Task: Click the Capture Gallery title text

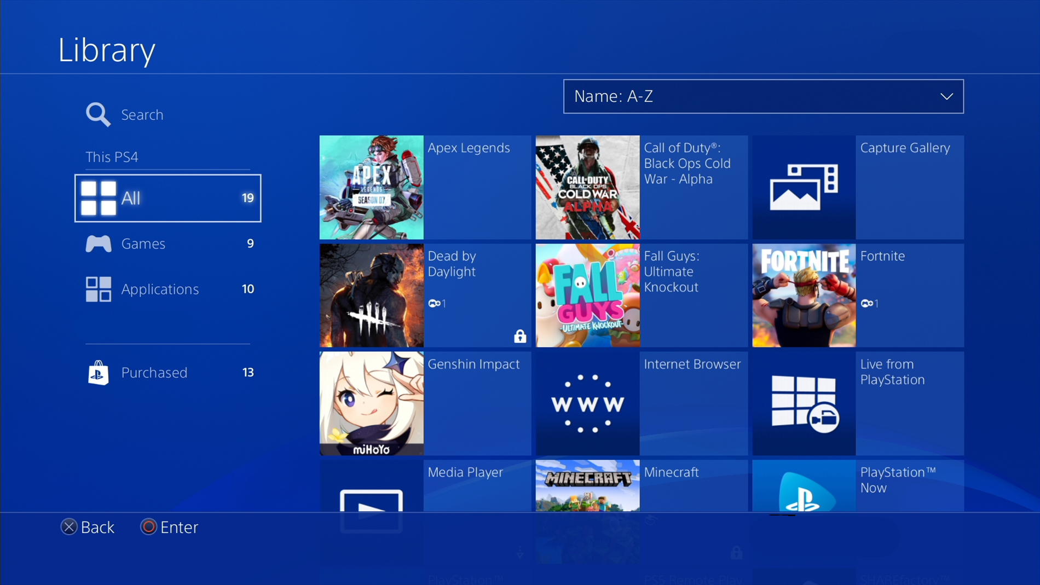Action: (905, 148)
